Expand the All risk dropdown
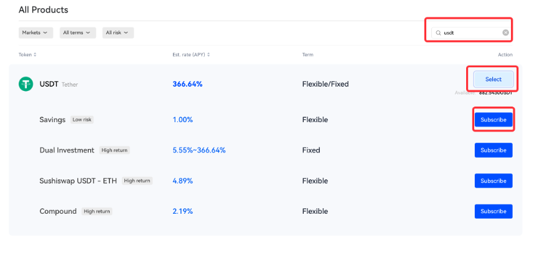The height and width of the screenshot is (253, 552). [118, 33]
